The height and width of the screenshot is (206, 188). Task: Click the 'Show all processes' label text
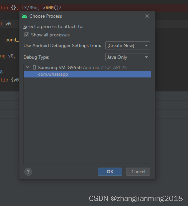pos(50,35)
